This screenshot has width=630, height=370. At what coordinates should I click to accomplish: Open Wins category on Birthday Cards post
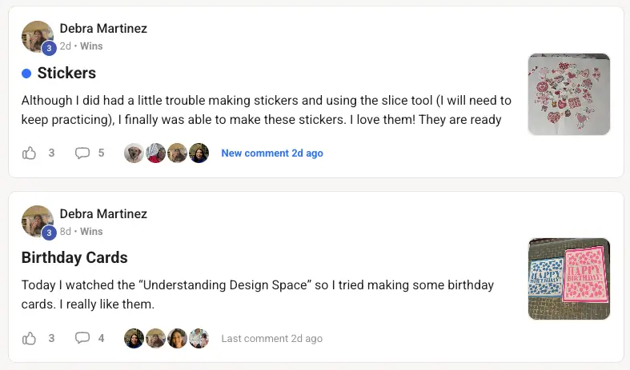pos(91,232)
